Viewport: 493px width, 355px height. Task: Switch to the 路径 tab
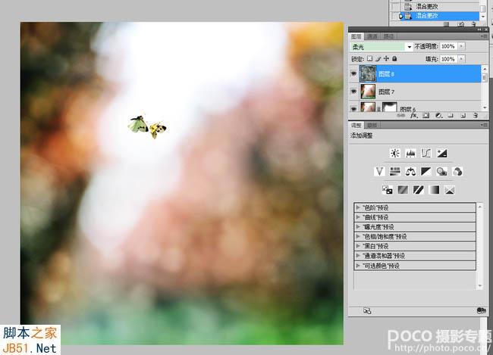pyautogui.click(x=388, y=36)
